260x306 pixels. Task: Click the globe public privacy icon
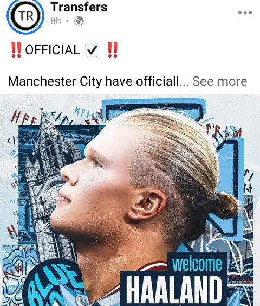pyautogui.click(x=79, y=21)
